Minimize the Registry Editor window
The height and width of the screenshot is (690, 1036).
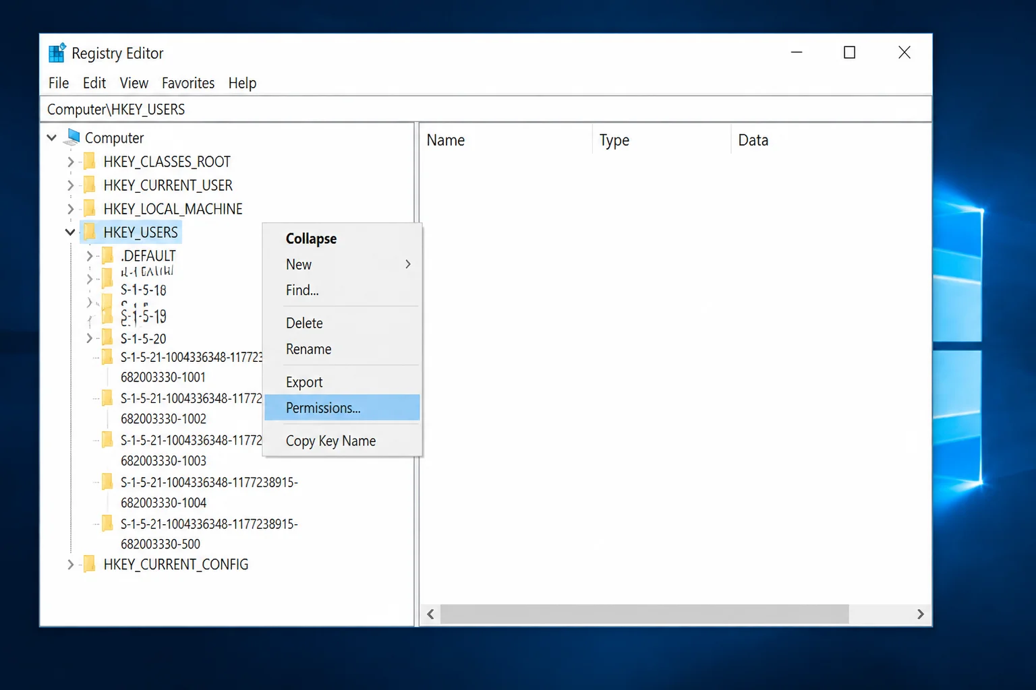[x=797, y=53]
